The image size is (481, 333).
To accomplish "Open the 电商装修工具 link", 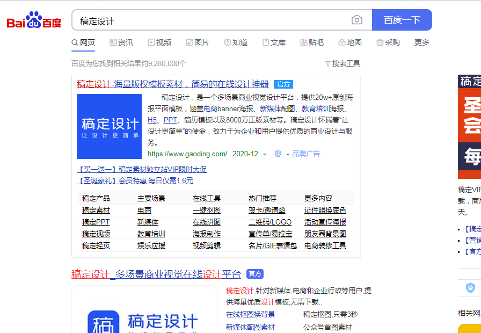I will [x=325, y=245].
